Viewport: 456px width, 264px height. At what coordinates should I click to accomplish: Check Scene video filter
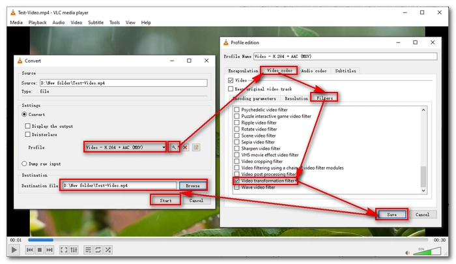236,136
